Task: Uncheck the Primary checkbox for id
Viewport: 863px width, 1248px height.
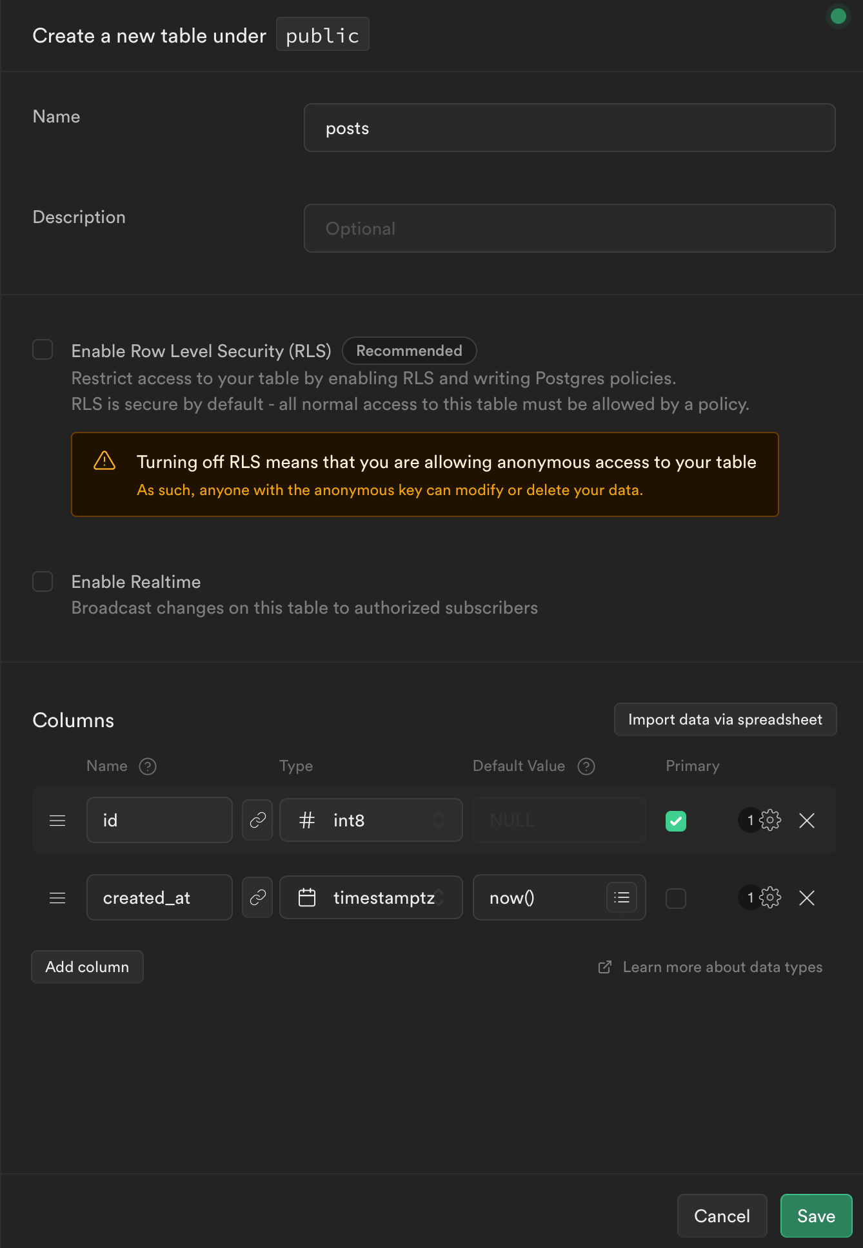Action: tap(676, 821)
